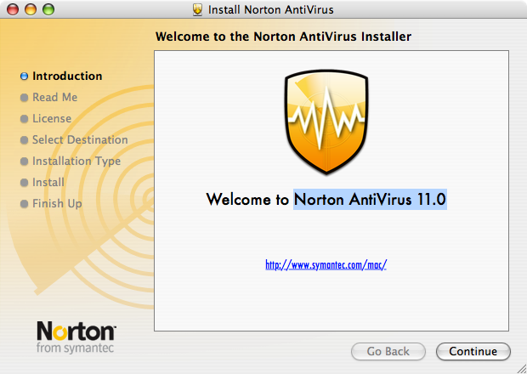This screenshot has height=374, width=527.
Task: Click the Continue button
Action: [x=473, y=352]
